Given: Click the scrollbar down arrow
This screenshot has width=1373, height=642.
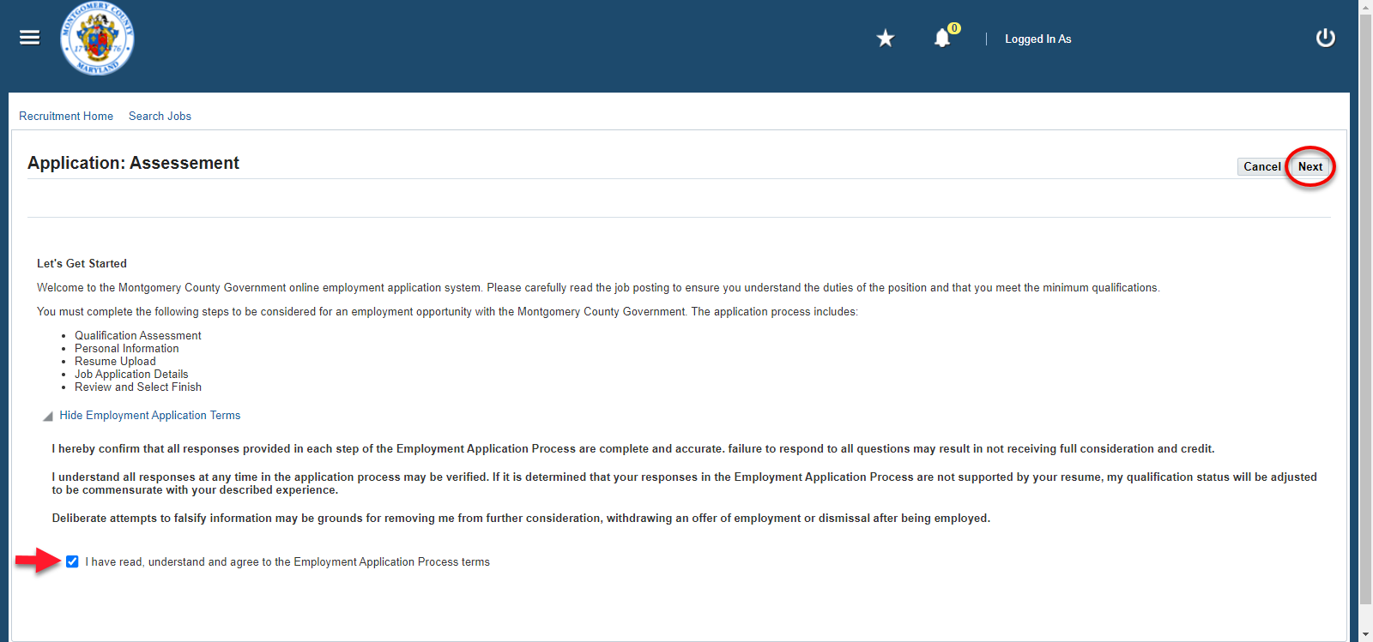Looking at the screenshot, I should click(x=1364, y=634).
